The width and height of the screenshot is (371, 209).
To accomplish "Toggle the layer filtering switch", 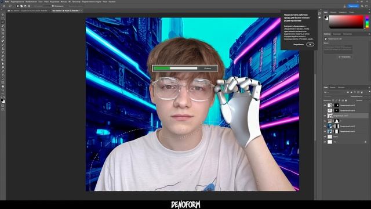I will [x=370, y=92].
